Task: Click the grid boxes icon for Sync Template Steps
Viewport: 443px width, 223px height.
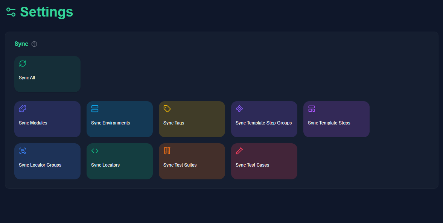Action: [x=312, y=109]
